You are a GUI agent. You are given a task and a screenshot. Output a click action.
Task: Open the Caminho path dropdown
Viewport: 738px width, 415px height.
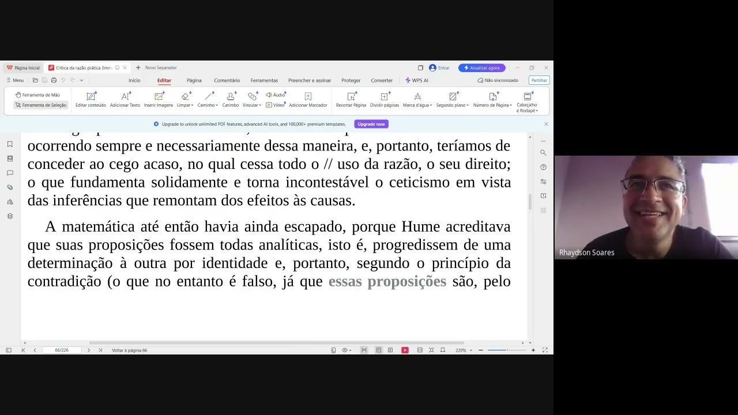[x=208, y=100]
